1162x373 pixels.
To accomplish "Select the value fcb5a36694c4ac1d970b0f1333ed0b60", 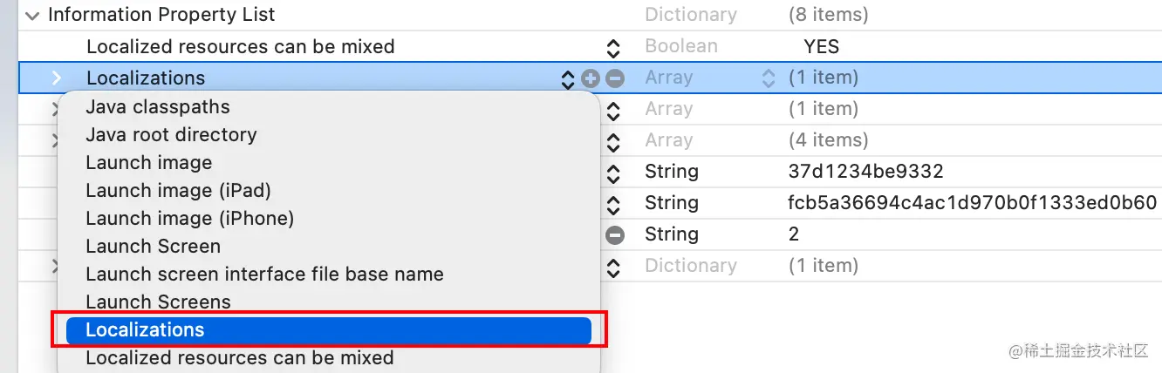I will click(x=972, y=203).
